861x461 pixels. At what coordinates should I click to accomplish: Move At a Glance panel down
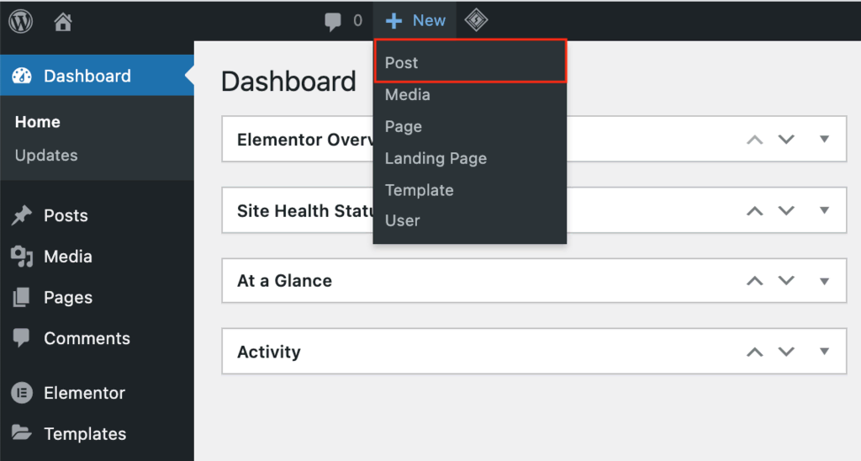click(786, 281)
